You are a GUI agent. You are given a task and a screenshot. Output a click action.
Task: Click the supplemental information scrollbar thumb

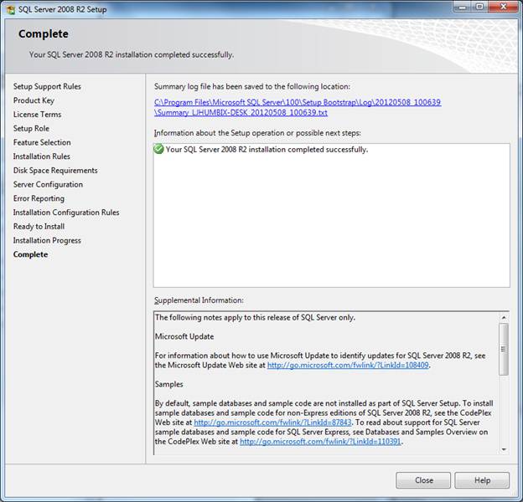coord(504,349)
